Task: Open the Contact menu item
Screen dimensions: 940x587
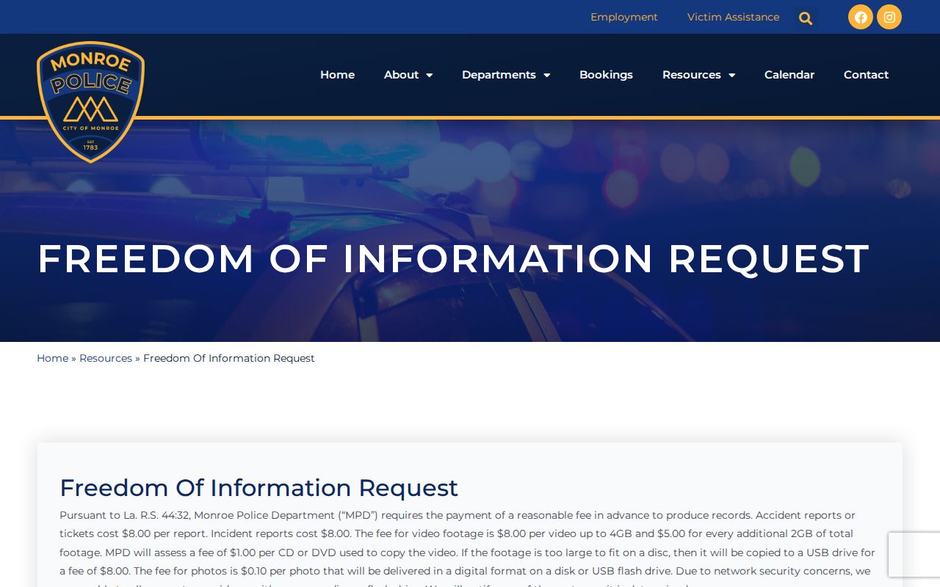Action: point(866,75)
